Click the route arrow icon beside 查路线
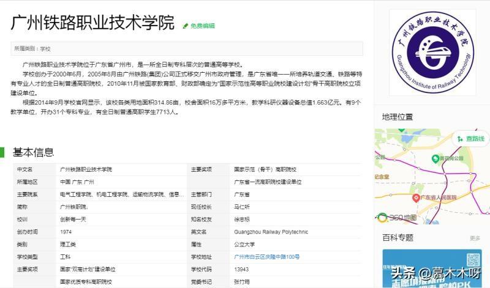490x288 pixels. click(460, 139)
